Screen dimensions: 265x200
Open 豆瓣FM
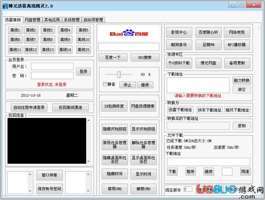[x=209, y=45]
